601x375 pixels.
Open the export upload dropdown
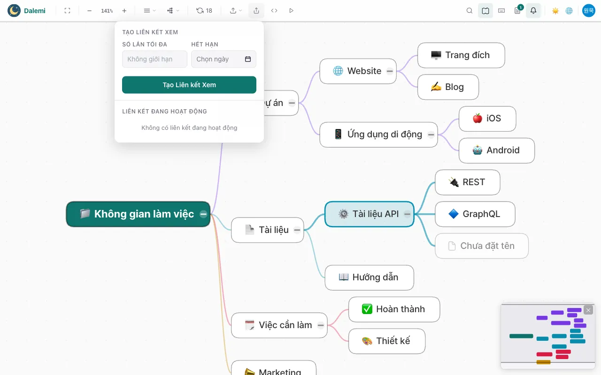point(236,10)
